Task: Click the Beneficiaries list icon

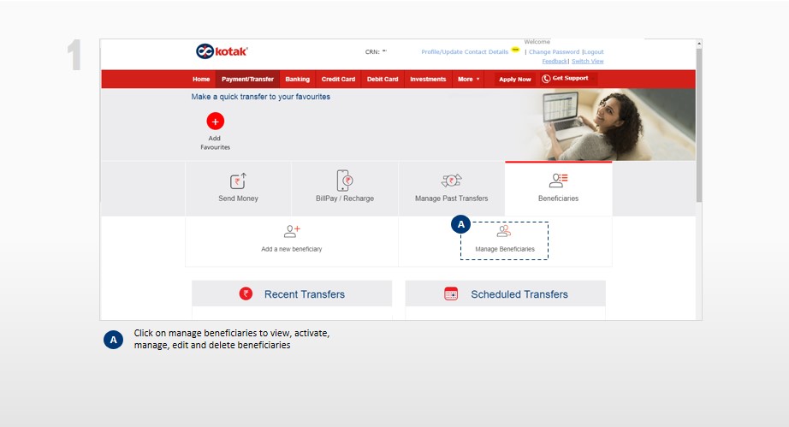Action: coord(558,180)
